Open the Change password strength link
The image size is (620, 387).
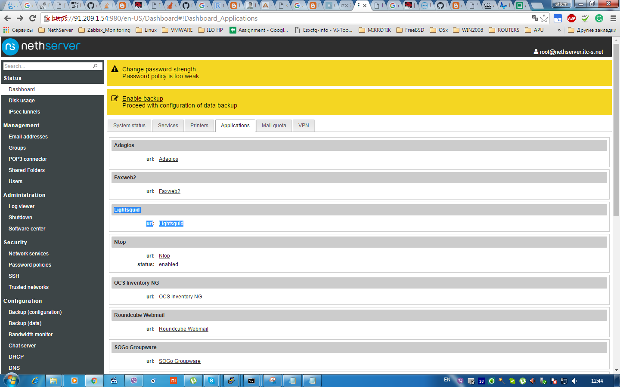(159, 69)
